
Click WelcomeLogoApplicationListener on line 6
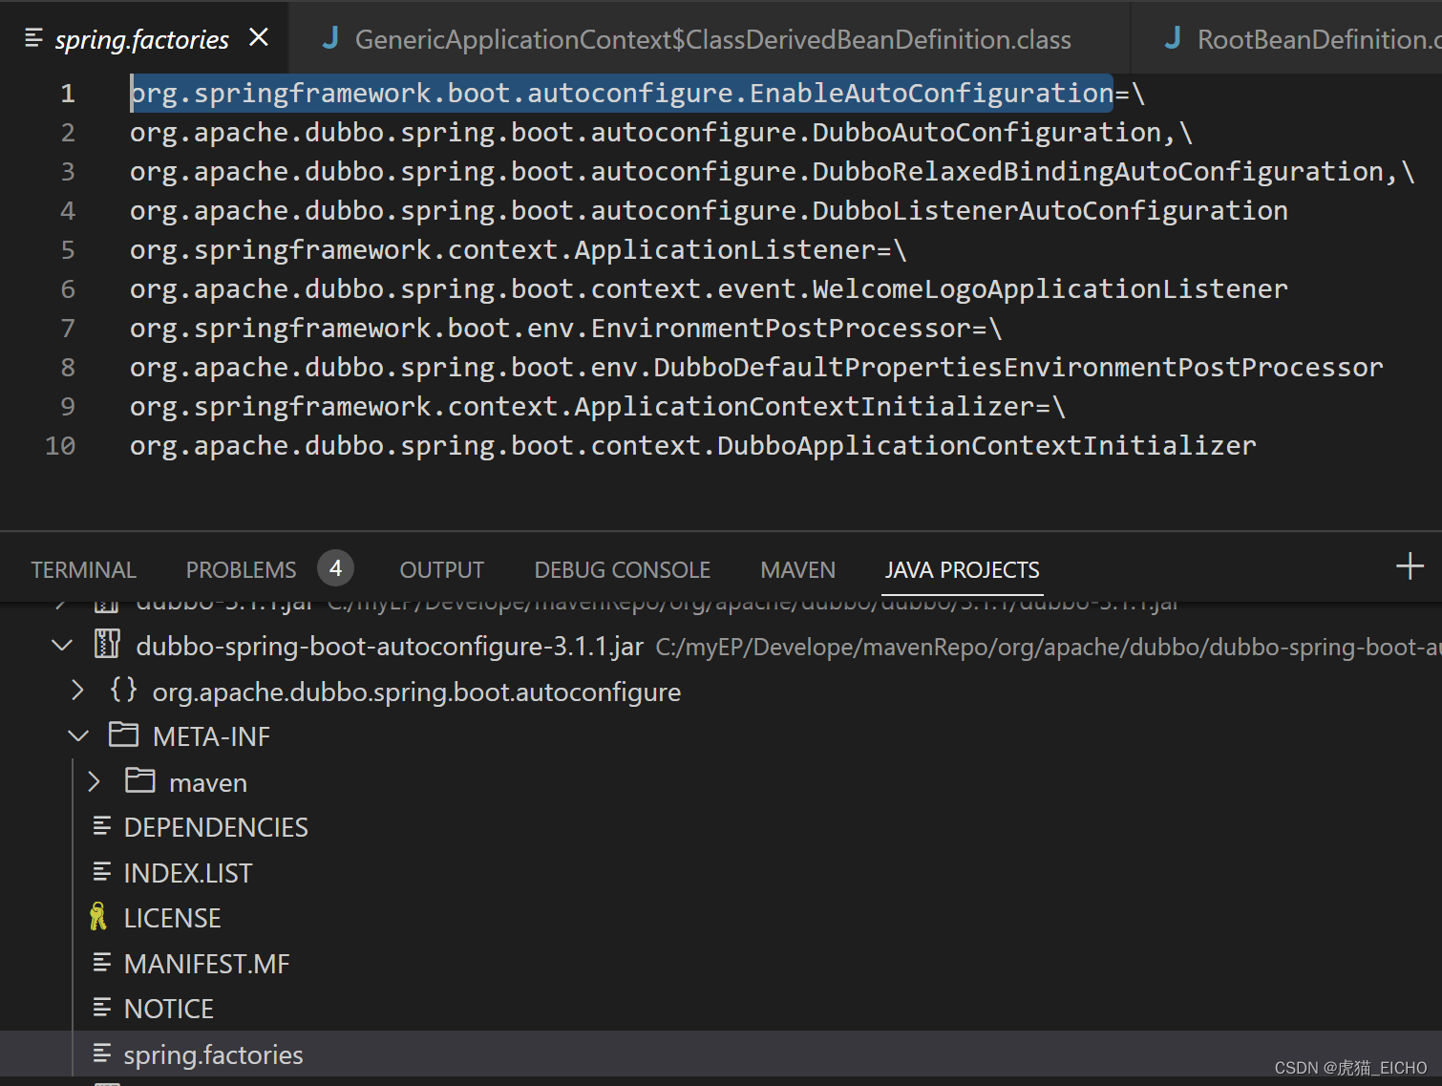click(x=1050, y=289)
